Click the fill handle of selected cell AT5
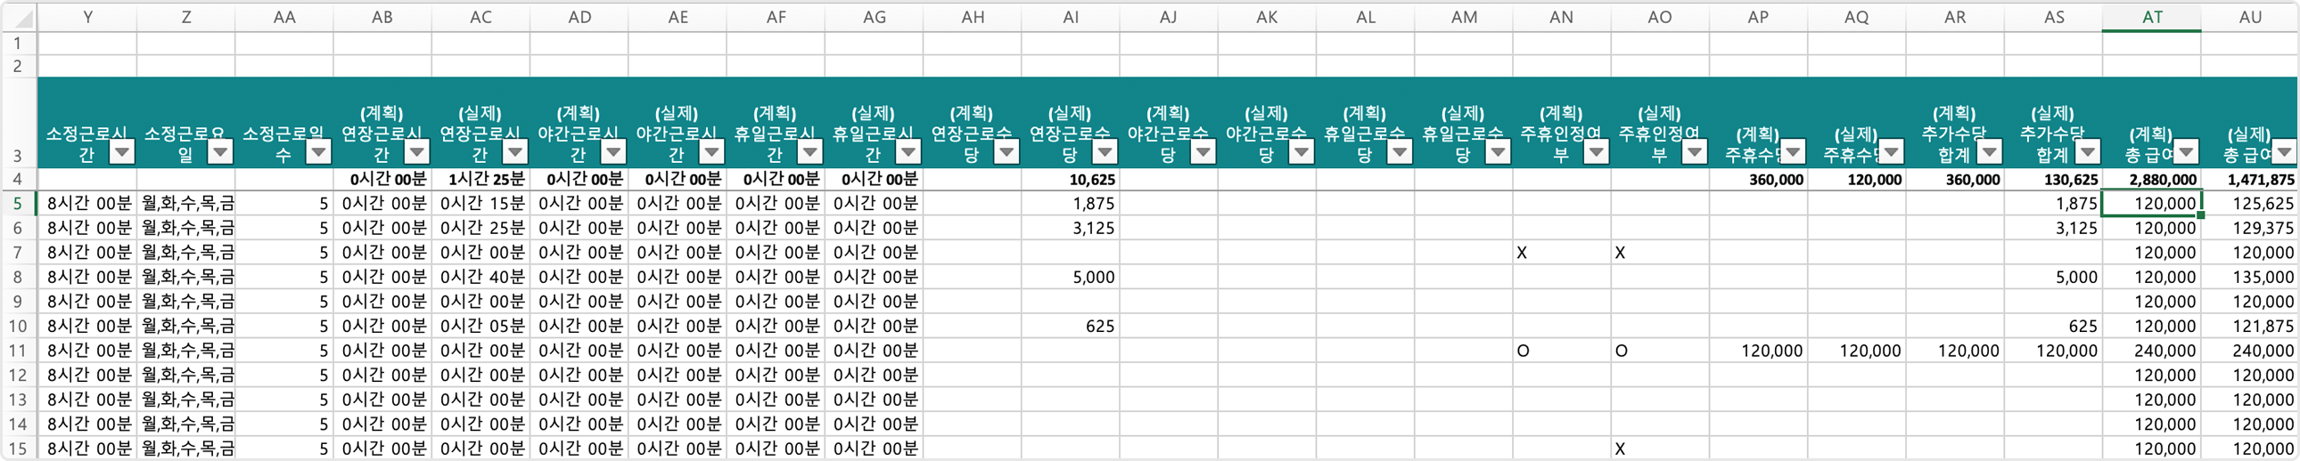Viewport: 2300px width, 461px height. (x=2201, y=214)
